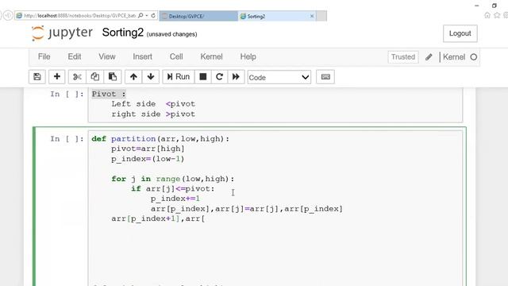Move selected cell down arrow
508x286 pixels.
151,77
